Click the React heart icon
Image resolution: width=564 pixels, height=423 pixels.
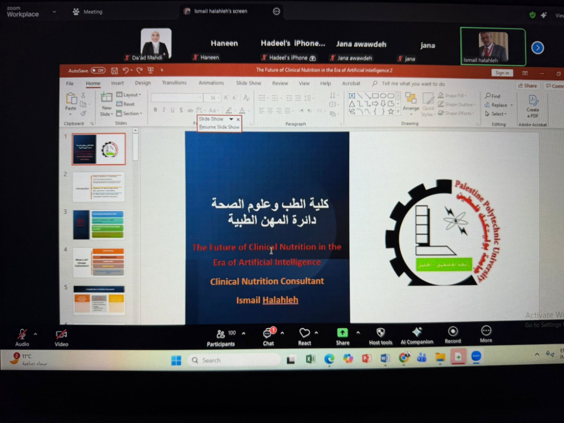[x=305, y=333]
